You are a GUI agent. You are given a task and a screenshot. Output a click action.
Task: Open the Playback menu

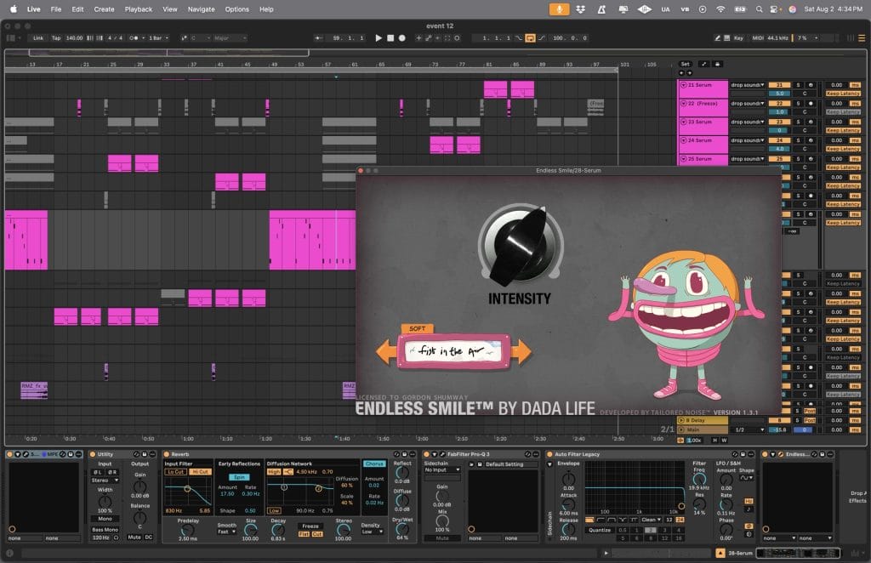pyautogui.click(x=139, y=9)
